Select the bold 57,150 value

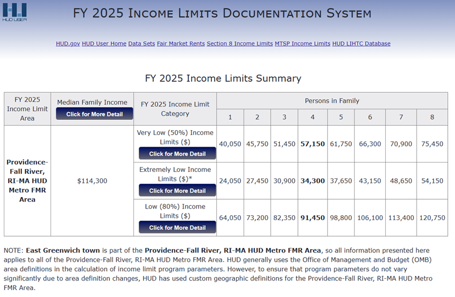[312, 144]
